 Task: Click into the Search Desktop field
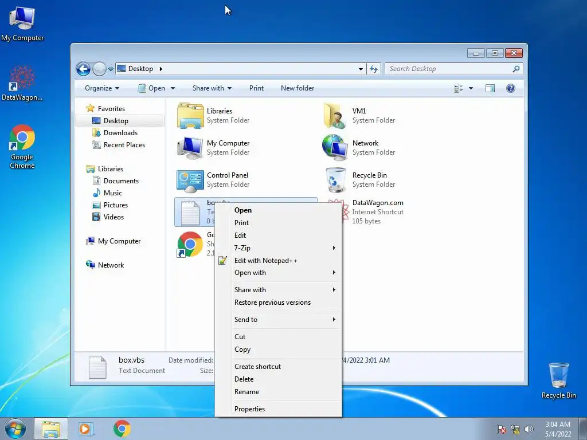(448, 69)
